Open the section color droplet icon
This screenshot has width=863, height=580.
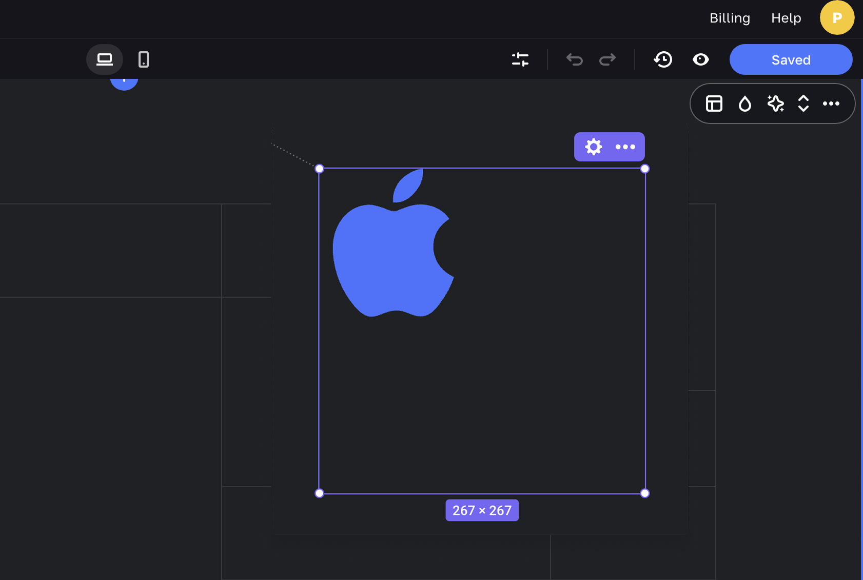pos(744,103)
